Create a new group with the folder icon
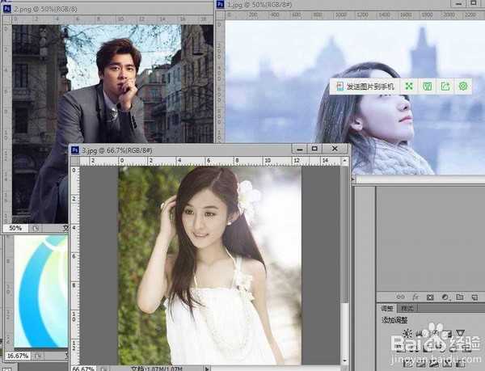 click(x=458, y=297)
